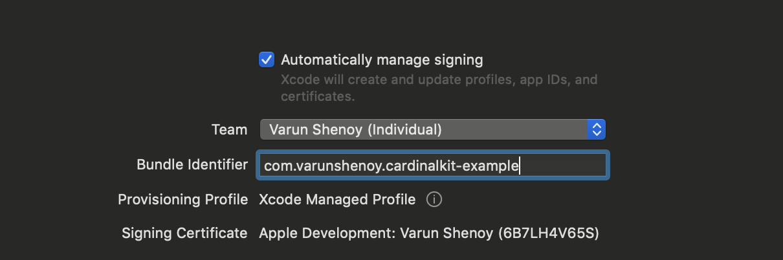Open the Provisioning Profile info icon
The image size is (783, 260).
click(434, 199)
